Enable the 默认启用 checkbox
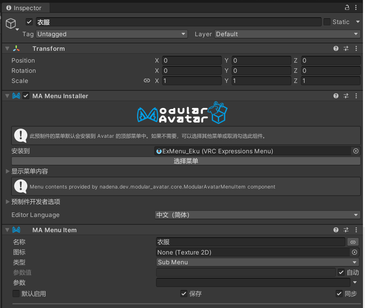 16,293
